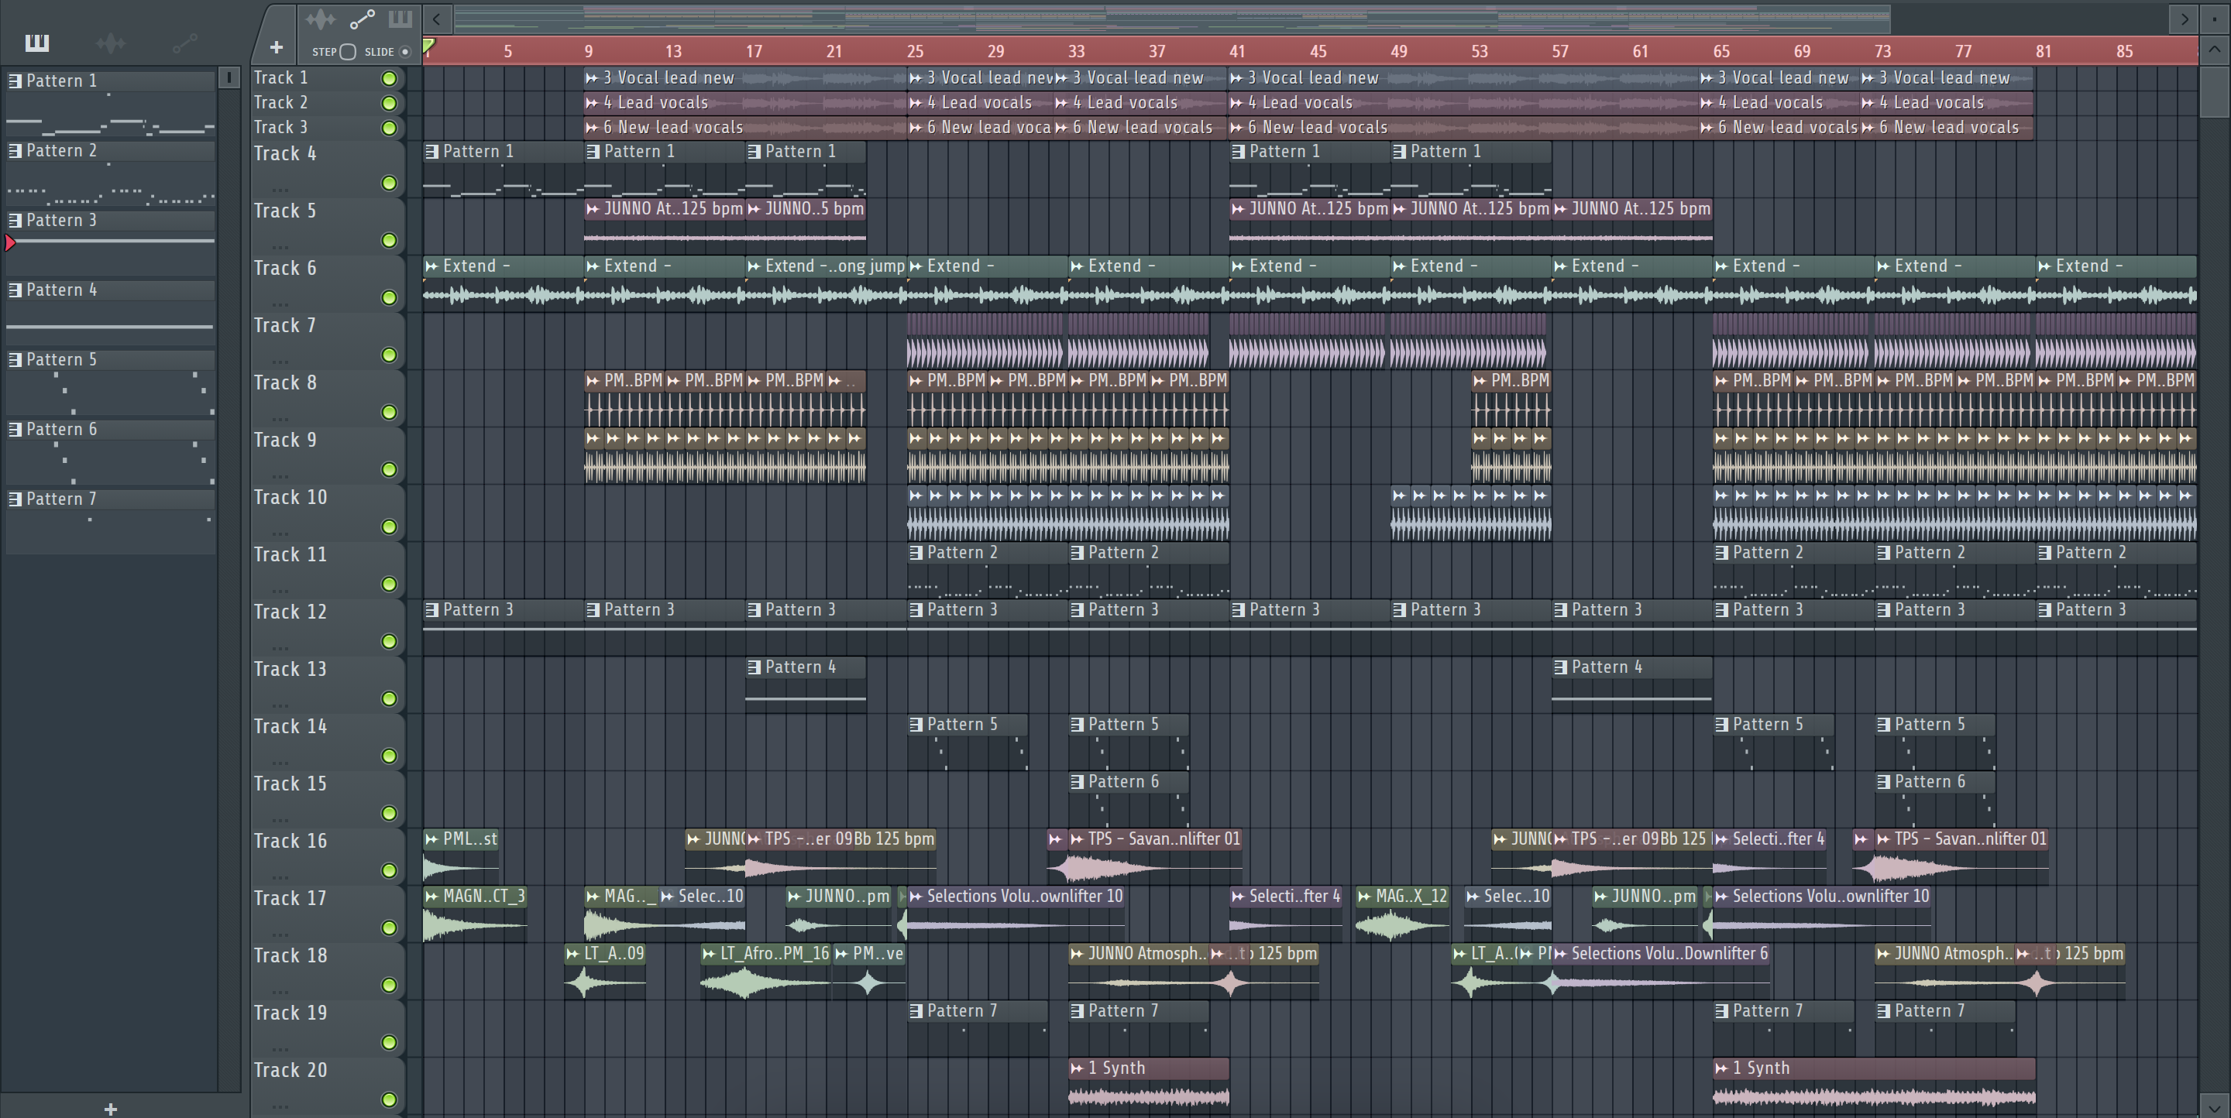
Task: Open menu icon on 'JUNNO At..125 bpm' clip at bar 57
Action: [x=1561, y=209]
